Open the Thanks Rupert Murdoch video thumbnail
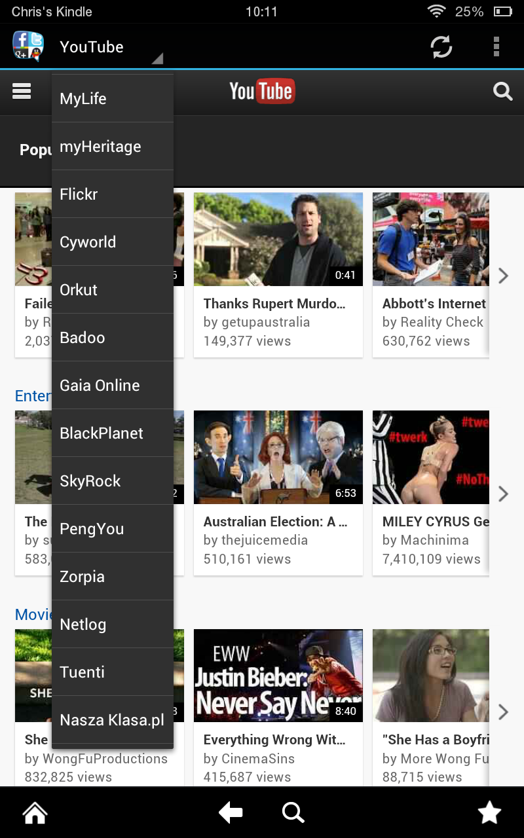This screenshot has width=524, height=838. click(x=278, y=239)
